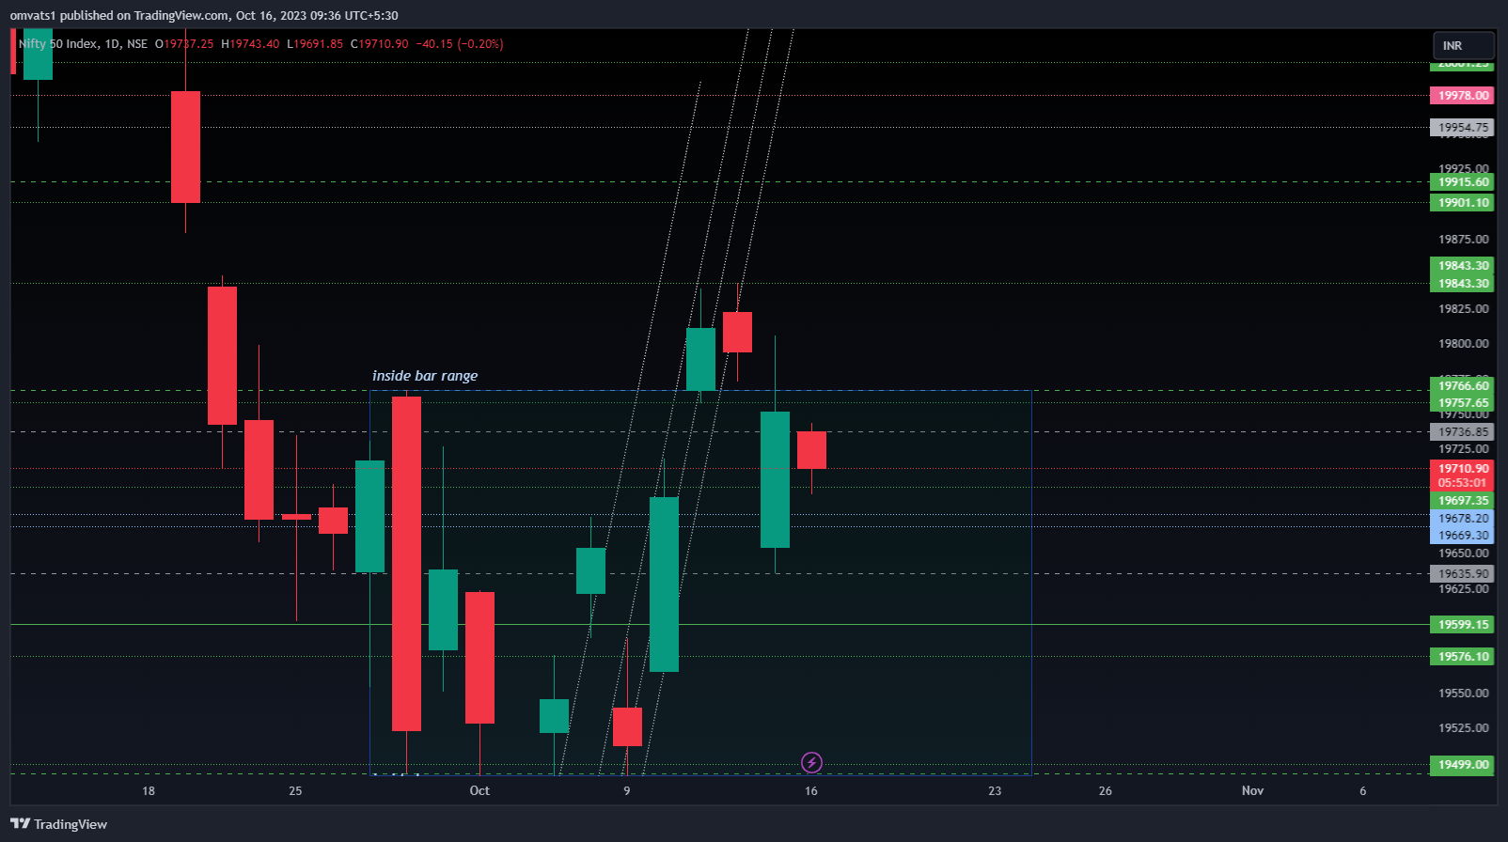Click the '16' date on time axis

point(811,791)
